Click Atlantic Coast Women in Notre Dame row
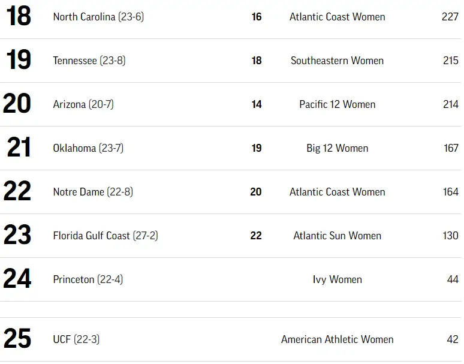464x364 pixels. [x=337, y=192]
